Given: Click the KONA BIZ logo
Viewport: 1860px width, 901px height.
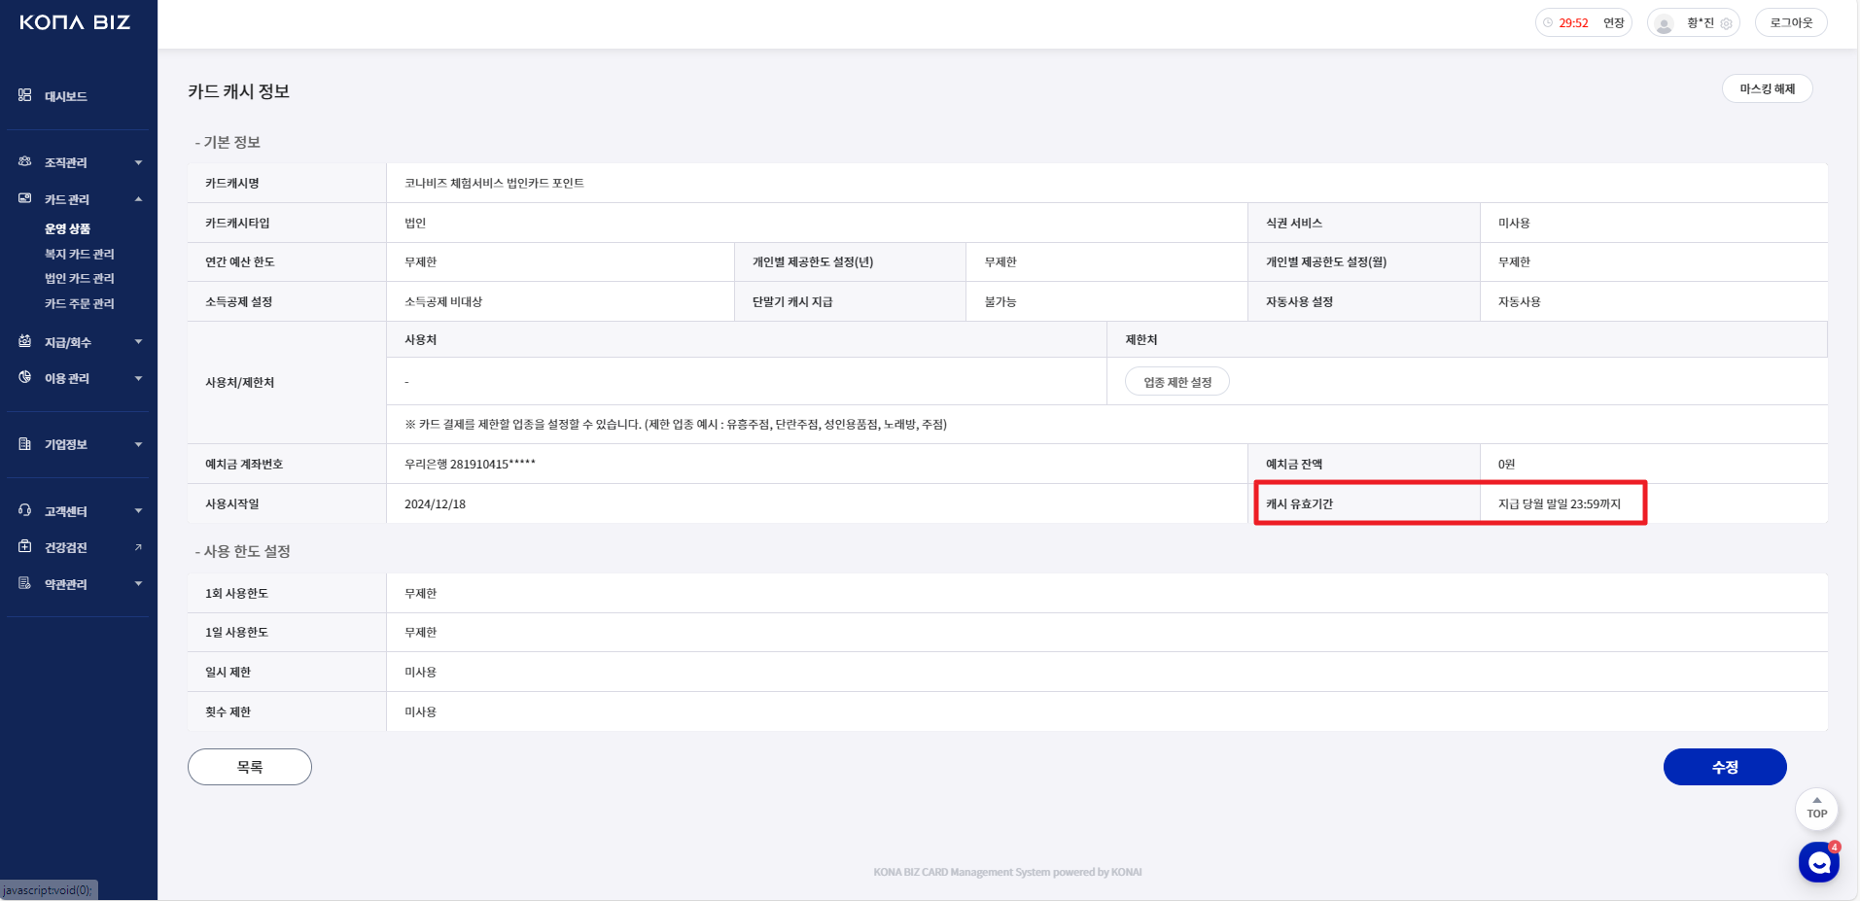Looking at the screenshot, I should coord(75,22).
